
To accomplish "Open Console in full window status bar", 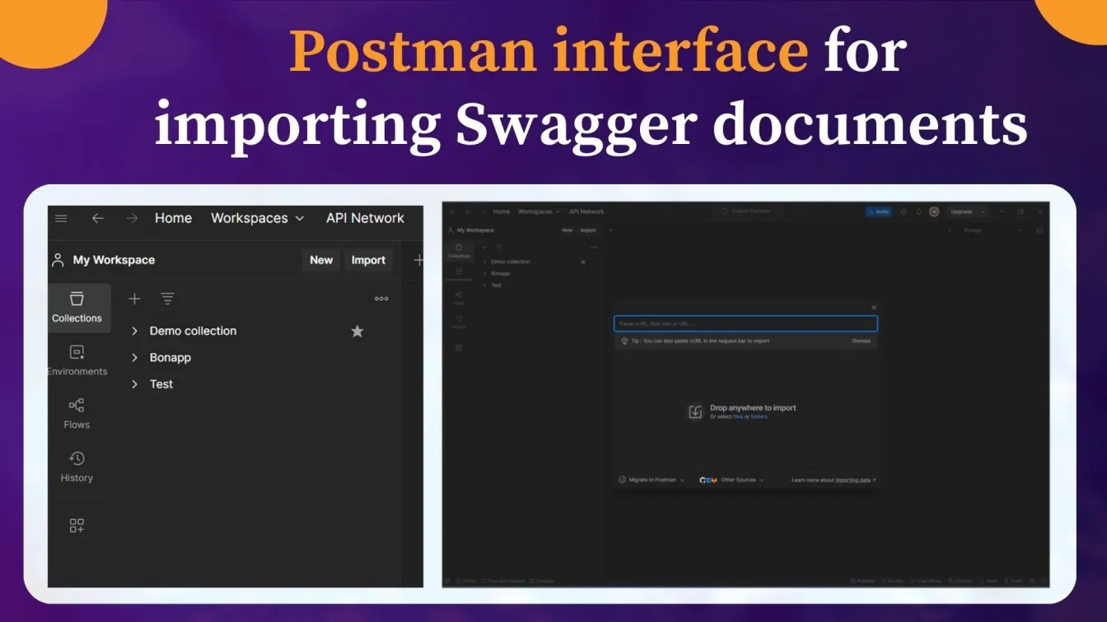I will 542,581.
